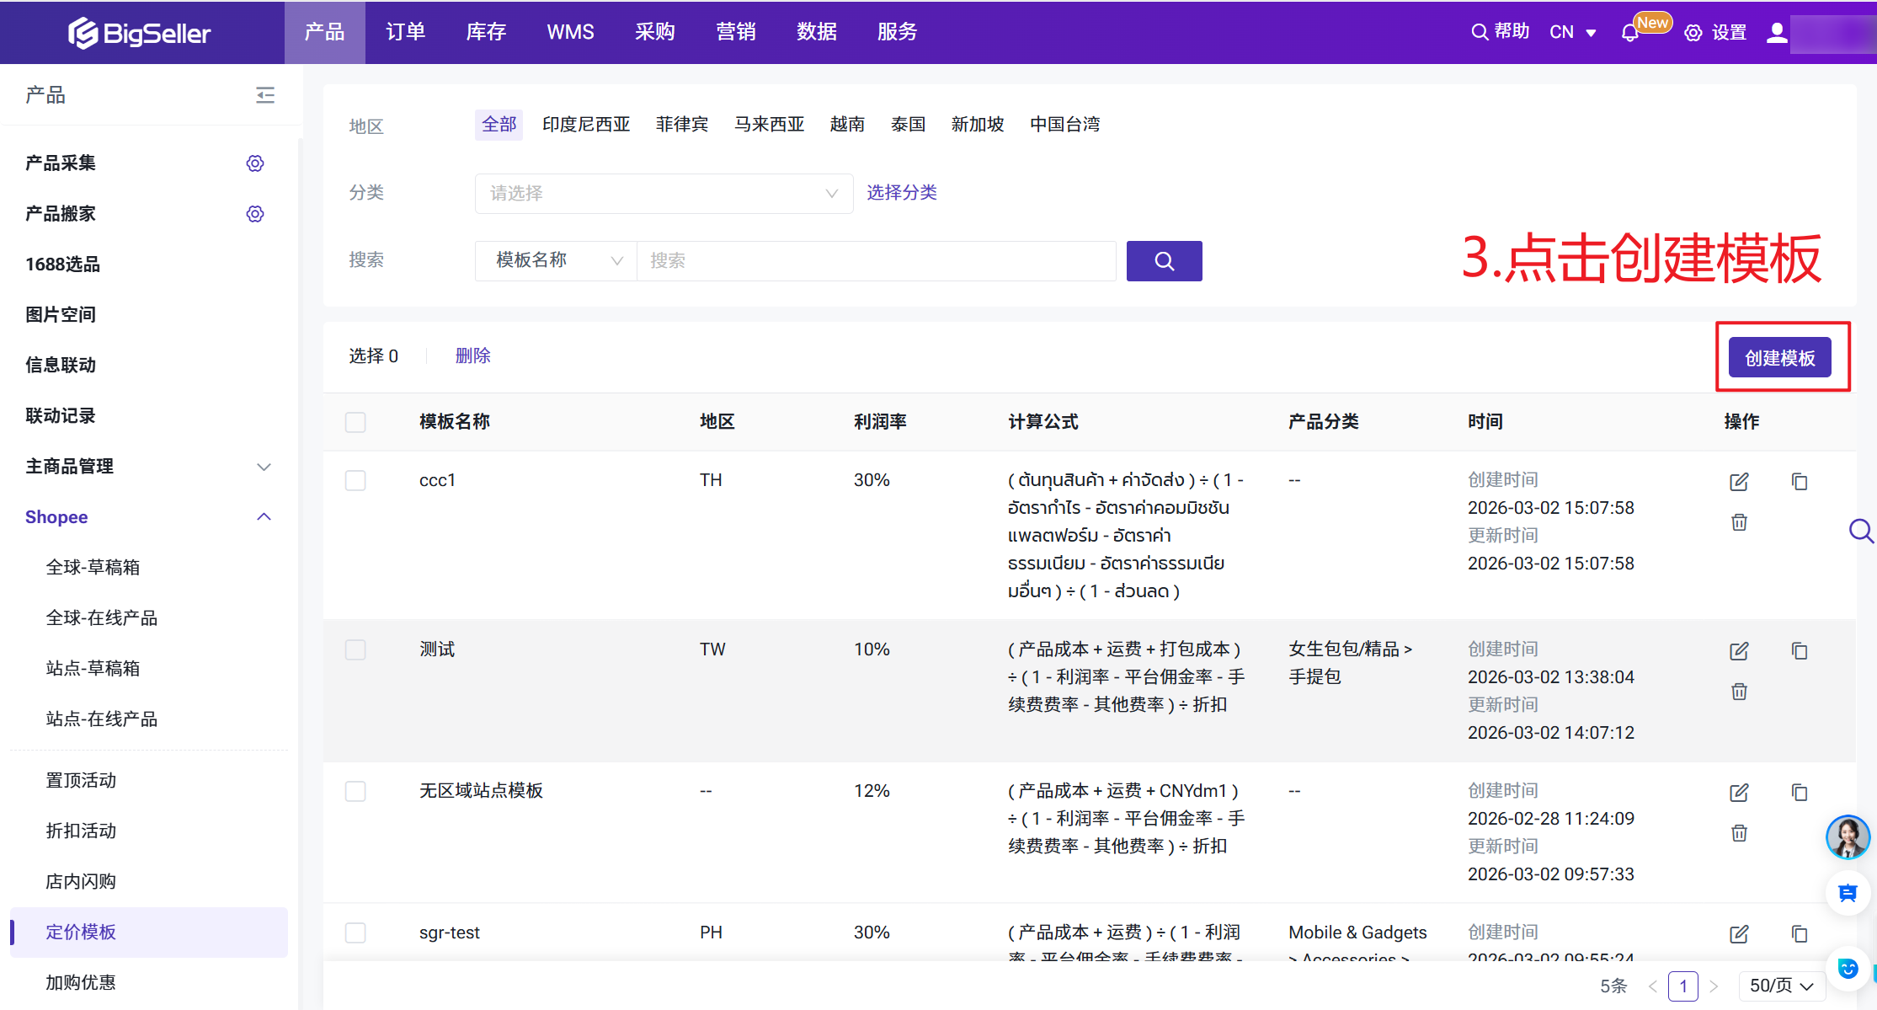Check the ccc1 row checkbox
This screenshot has width=1877, height=1010.
coord(355,481)
